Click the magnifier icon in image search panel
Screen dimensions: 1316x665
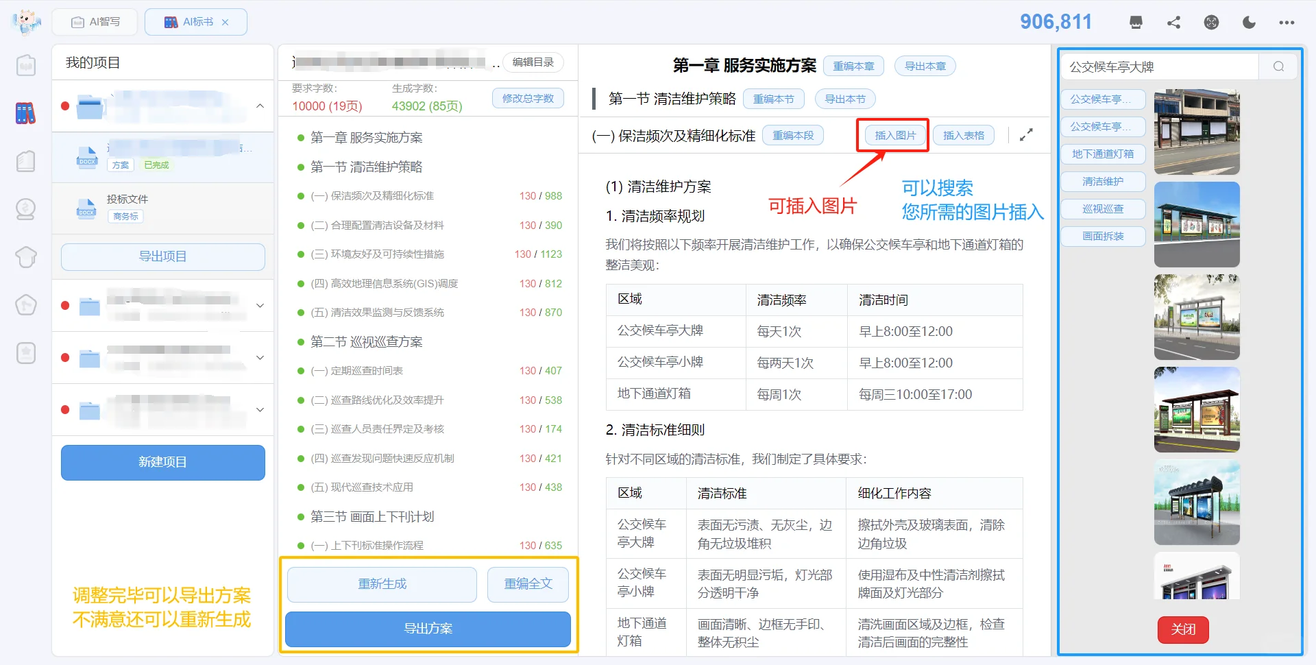pos(1278,66)
